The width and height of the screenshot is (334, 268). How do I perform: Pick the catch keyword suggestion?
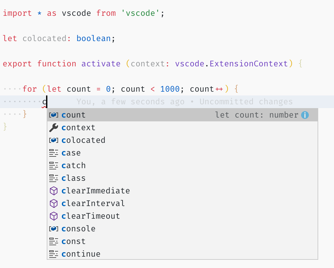pyautogui.click(x=74, y=166)
